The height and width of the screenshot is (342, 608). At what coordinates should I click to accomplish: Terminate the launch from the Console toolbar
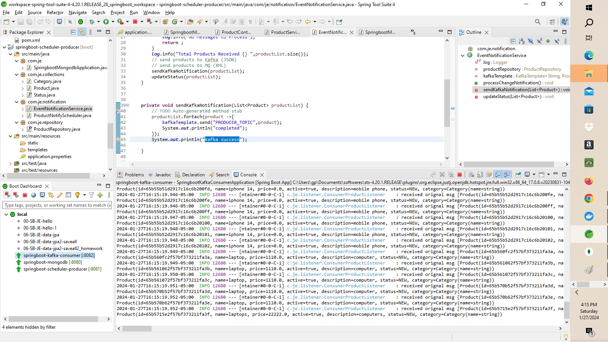(x=459, y=174)
